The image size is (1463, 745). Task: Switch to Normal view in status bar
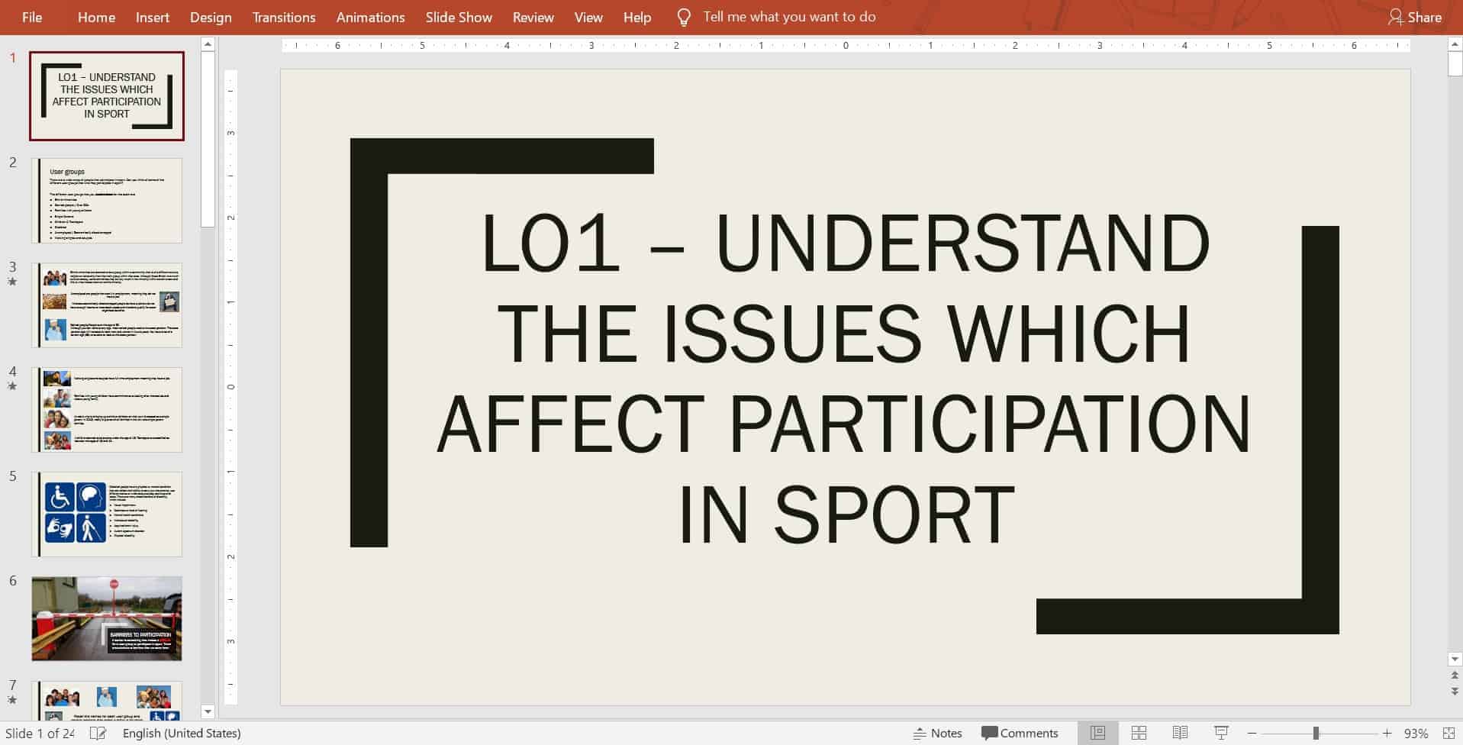pos(1097,733)
